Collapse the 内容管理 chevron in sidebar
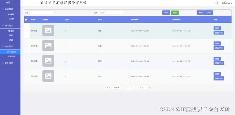The height and width of the screenshot is (115, 235). coord(18,46)
